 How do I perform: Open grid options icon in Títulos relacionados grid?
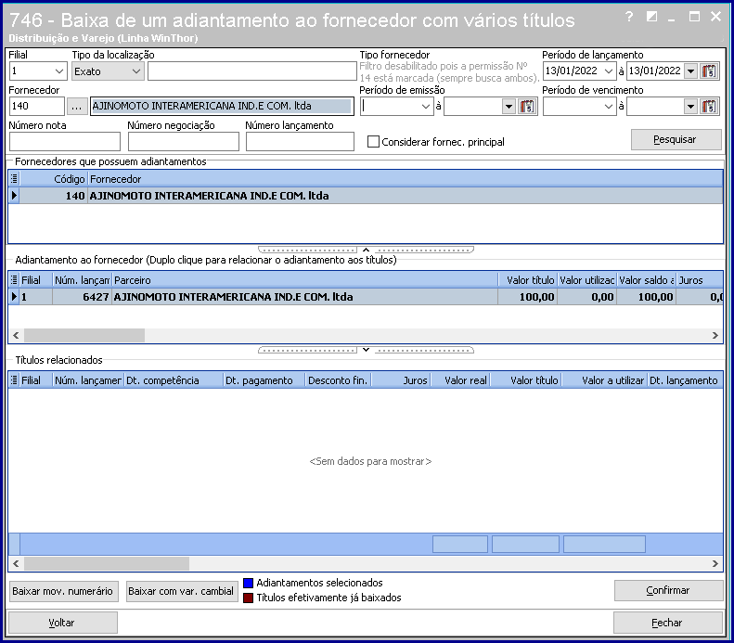(x=15, y=380)
